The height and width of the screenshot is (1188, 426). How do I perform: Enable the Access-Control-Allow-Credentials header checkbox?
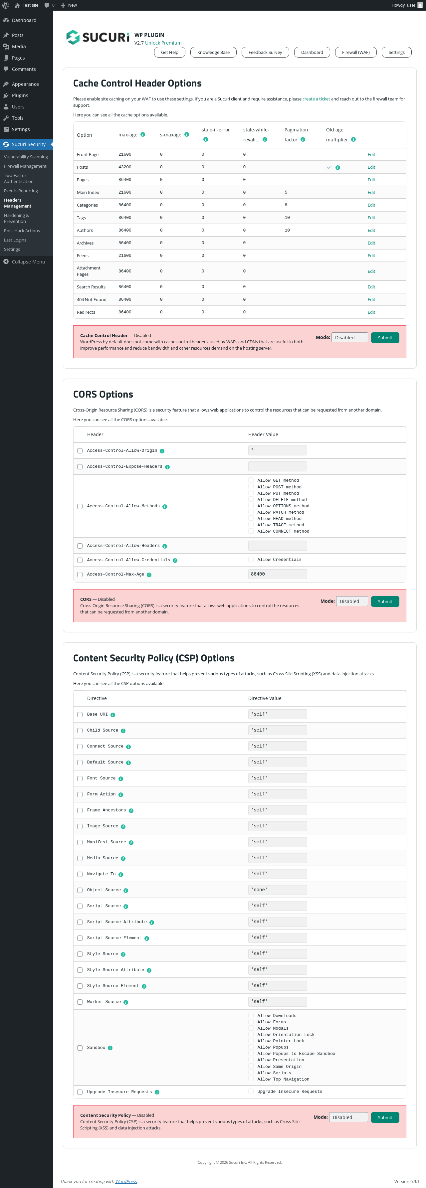[x=80, y=560]
